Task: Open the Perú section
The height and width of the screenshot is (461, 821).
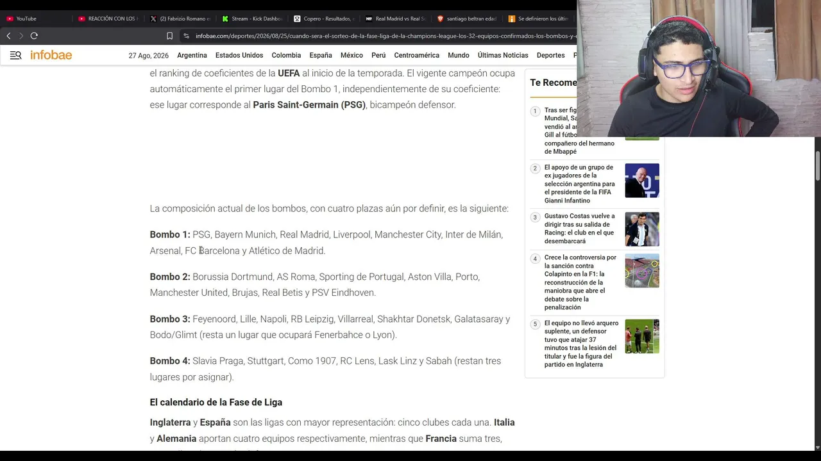Action: tap(378, 55)
